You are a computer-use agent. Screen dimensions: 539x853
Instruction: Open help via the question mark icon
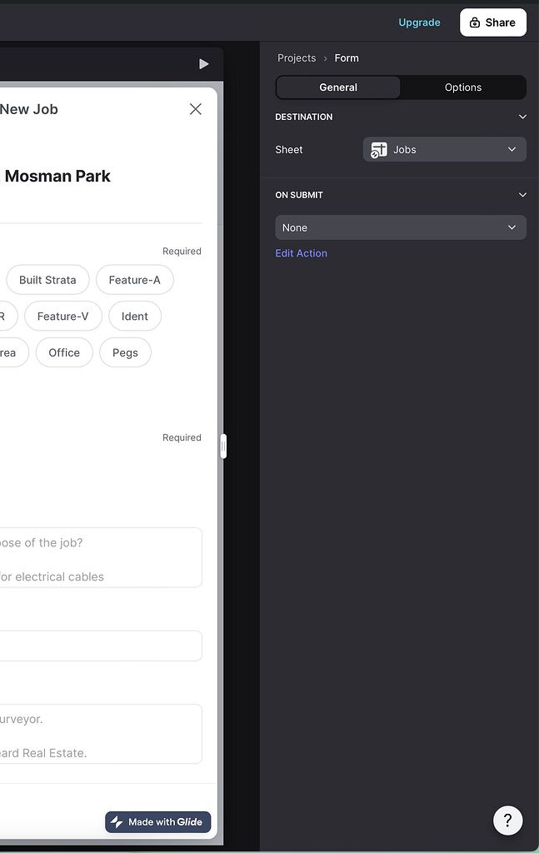point(508,821)
